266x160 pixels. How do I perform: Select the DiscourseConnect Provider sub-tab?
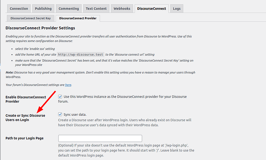78,18
